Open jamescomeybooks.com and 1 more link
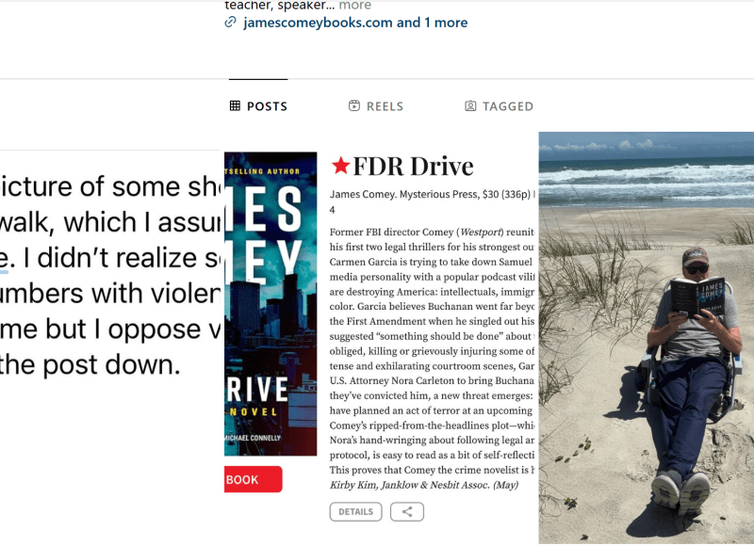The width and height of the screenshot is (754, 546). point(355,23)
